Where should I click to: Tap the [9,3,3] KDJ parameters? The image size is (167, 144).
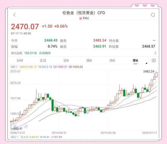tap(24, 137)
